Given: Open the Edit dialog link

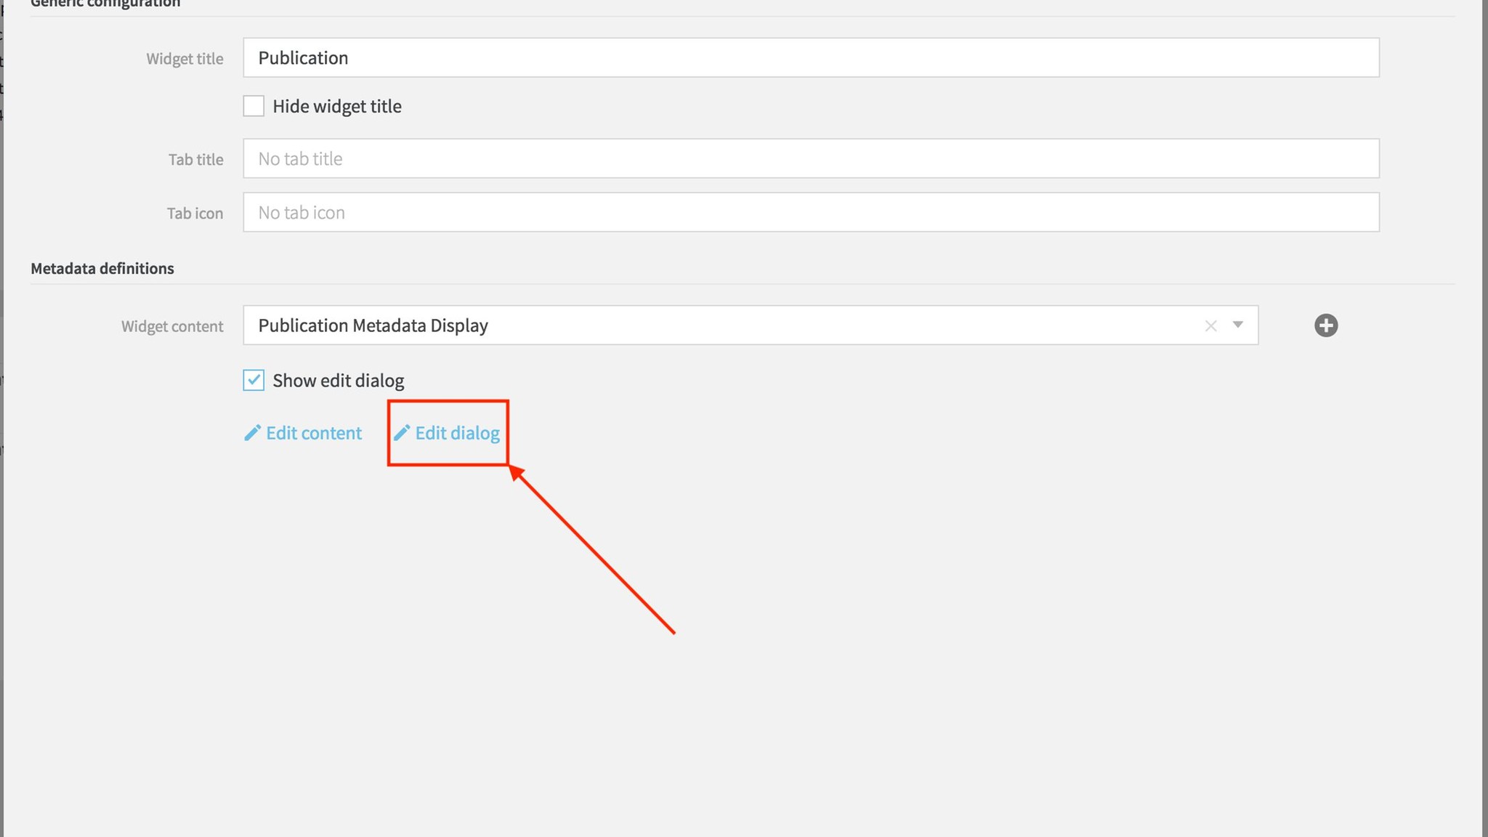Looking at the screenshot, I should pyautogui.click(x=457, y=433).
